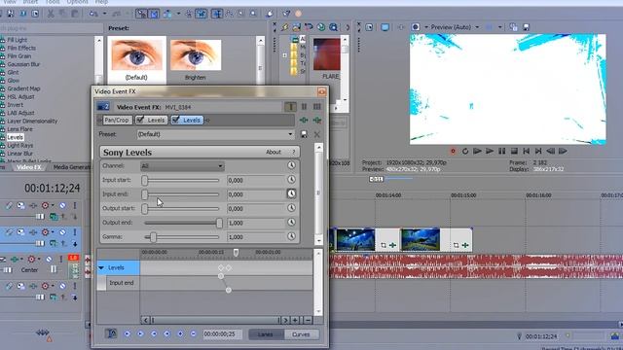This screenshot has width=623, height=350.
Task: Open Event Pan/Crop on first timeline clip
Action: [x=383, y=245]
